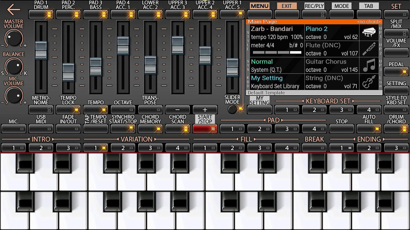Open the SETTING button
410x230 pixels.
point(396,91)
